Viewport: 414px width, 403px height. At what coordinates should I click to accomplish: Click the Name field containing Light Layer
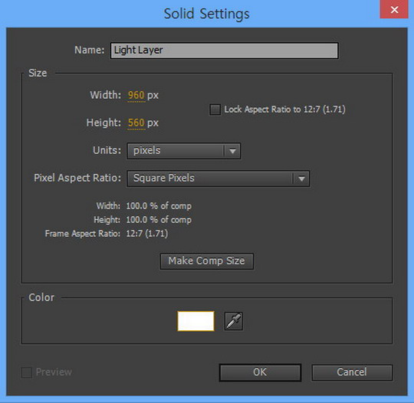[x=224, y=51]
